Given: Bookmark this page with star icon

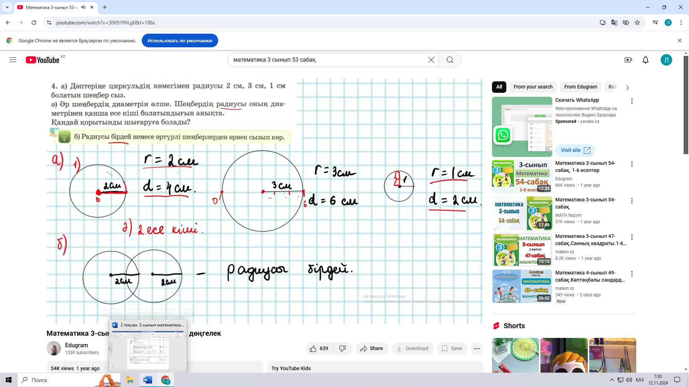Looking at the screenshot, I should [637, 23].
